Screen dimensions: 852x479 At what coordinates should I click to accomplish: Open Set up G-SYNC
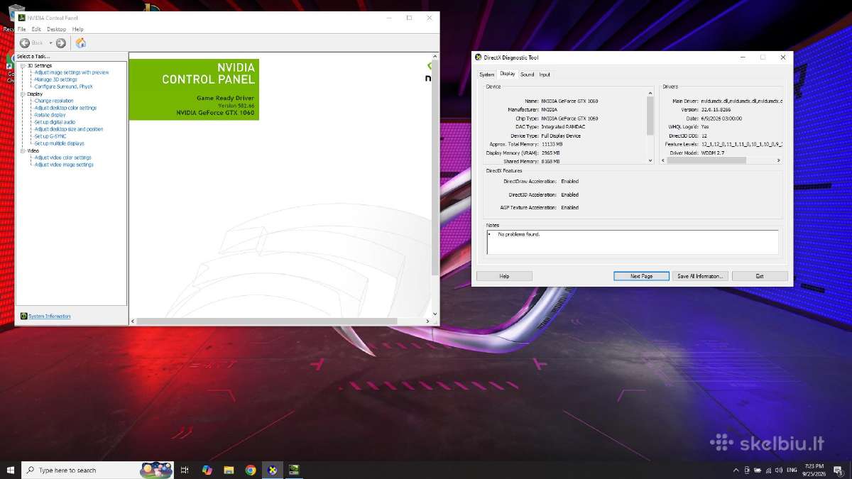coord(50,136)
